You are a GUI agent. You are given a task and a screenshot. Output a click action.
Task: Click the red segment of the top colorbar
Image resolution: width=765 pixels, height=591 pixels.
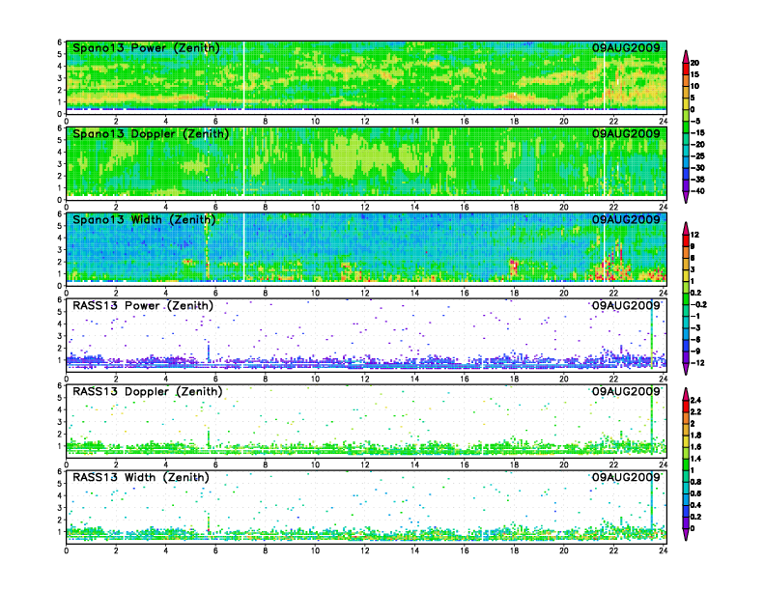coord(686,69)
